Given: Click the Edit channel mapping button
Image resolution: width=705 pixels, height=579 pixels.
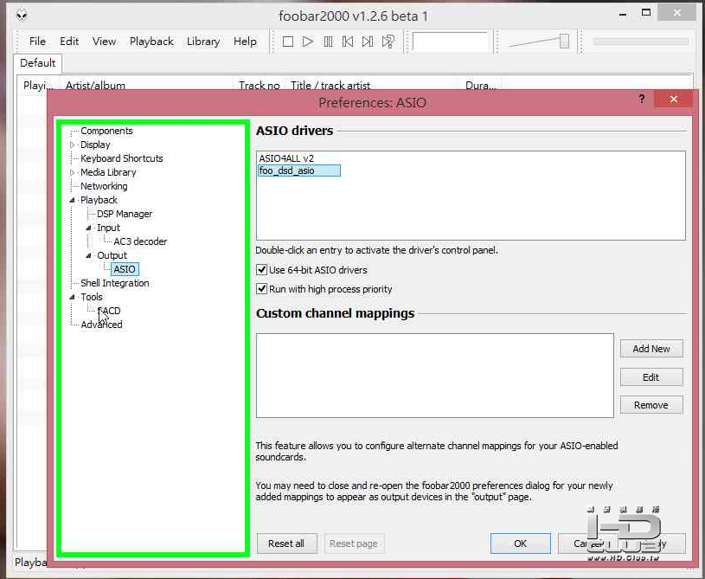Looking at the screenshot, I should click(651, 377).
